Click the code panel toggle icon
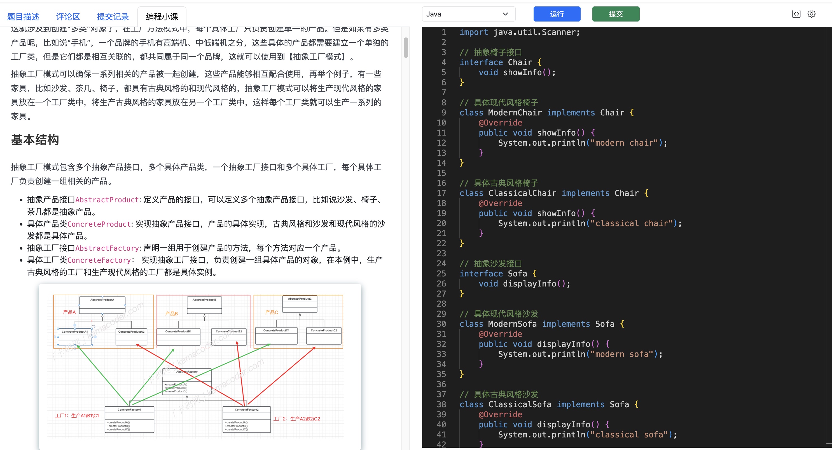 796,14
